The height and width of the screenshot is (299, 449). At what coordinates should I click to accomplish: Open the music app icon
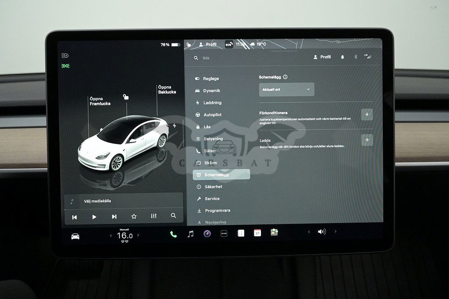[190, 234]
